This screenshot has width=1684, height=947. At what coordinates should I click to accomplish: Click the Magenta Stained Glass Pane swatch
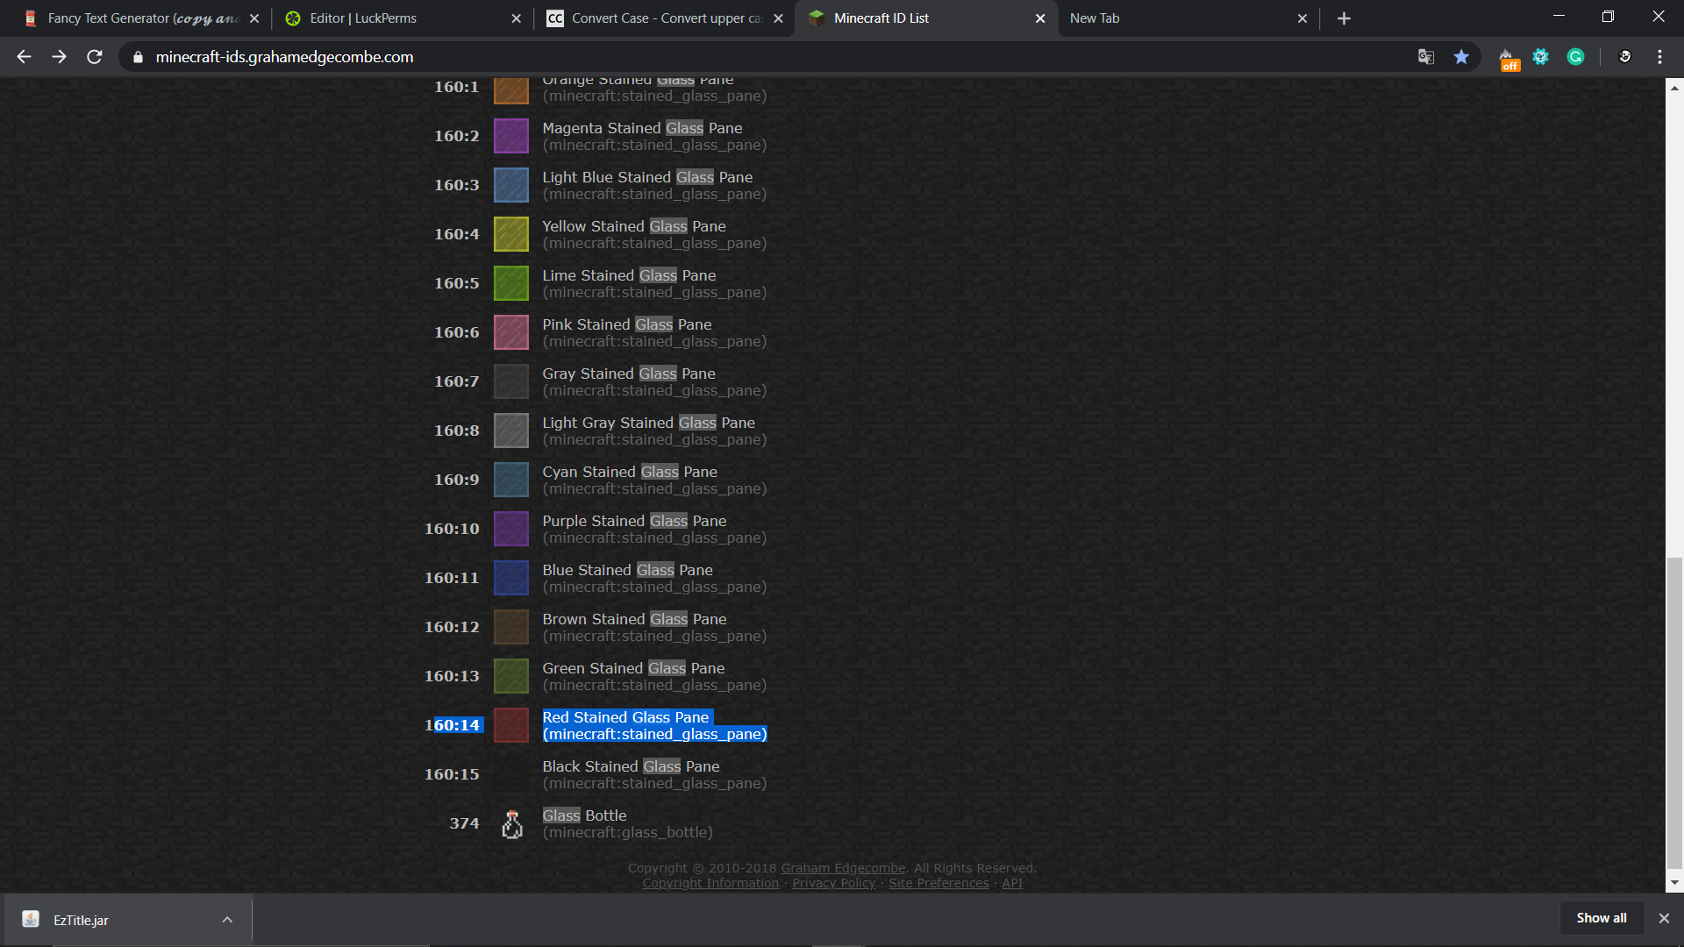point(511,136)
